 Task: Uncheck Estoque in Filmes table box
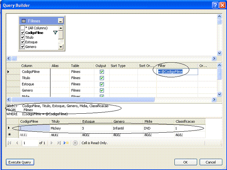click(22, 42)
